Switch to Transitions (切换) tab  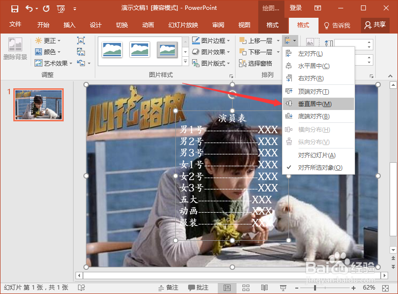click(x=122, y=25)
